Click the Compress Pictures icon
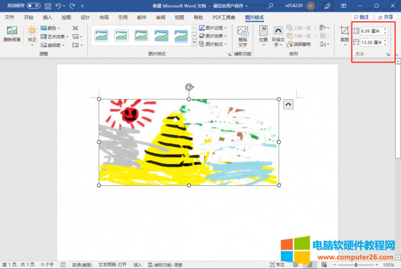This screenshot has height=269, width=401. point(75,28)
